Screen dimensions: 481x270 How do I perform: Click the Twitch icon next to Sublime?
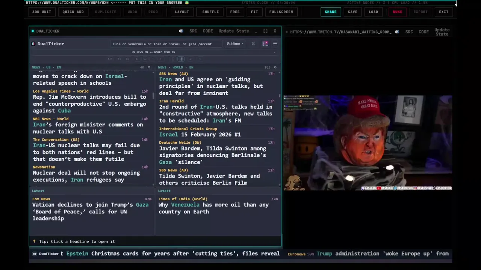[x=253, y=44]
